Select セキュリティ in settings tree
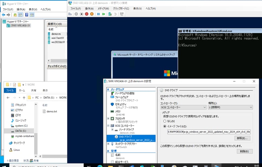The image size is (262, 167). [121, 104]
